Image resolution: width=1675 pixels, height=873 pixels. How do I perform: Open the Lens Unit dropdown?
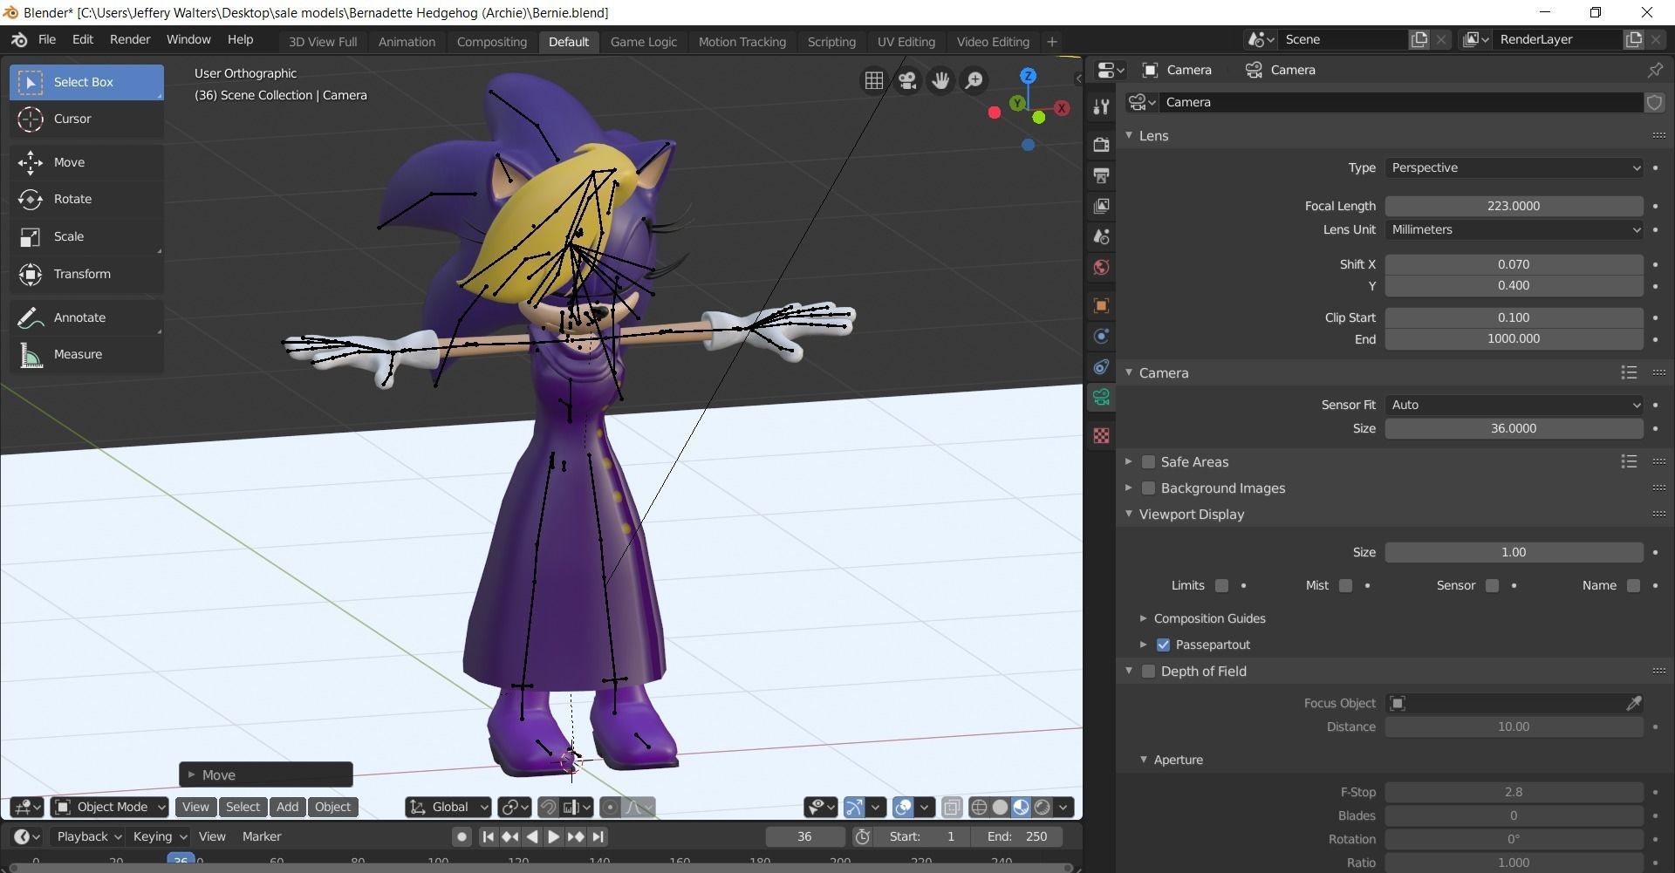click(1514, 230)
